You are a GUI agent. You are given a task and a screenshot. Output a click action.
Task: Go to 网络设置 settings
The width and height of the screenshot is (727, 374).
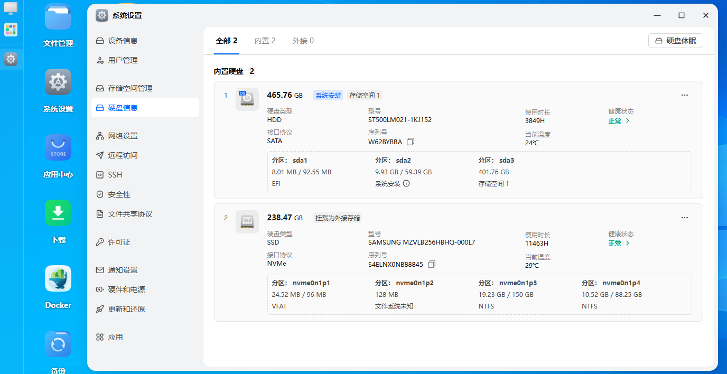[x=123, y=136]
